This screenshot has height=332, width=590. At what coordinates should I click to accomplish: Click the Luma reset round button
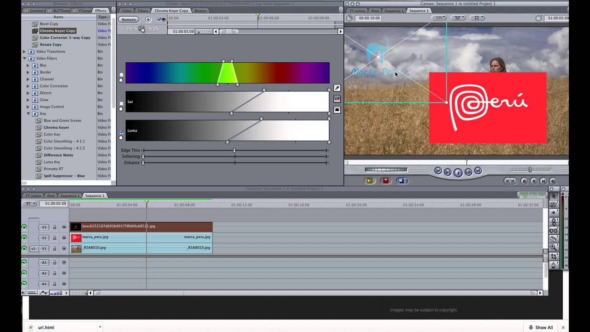[121, 138]
